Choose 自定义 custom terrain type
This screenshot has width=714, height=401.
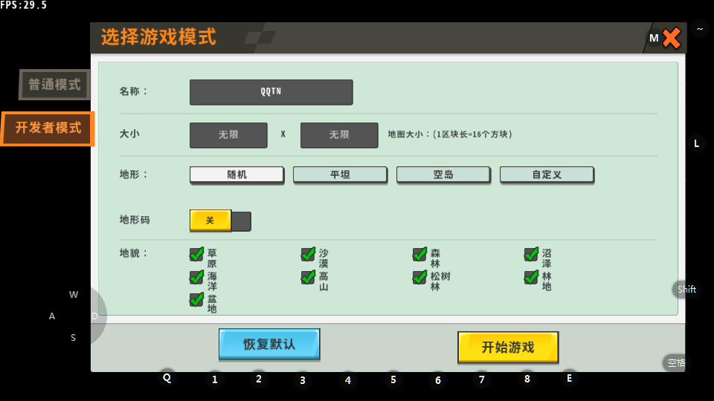point(547,175)
